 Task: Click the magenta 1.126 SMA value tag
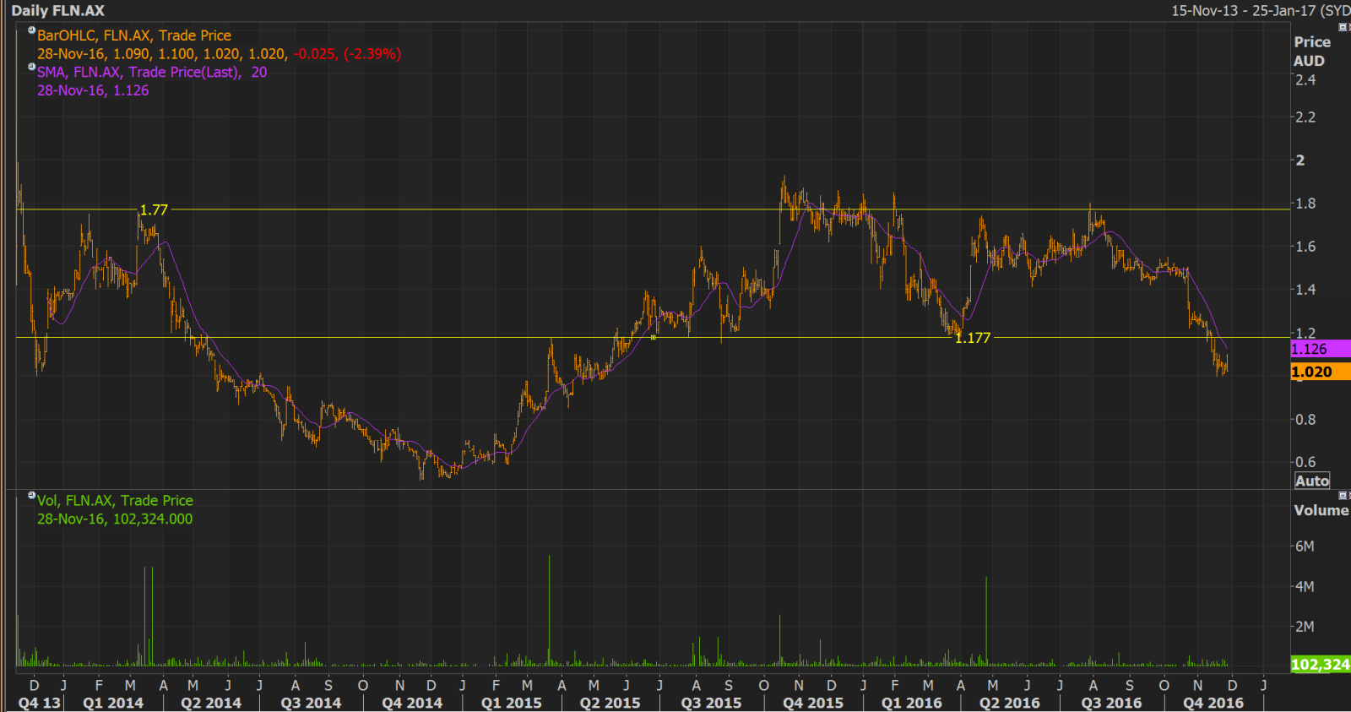(1321, 349)
